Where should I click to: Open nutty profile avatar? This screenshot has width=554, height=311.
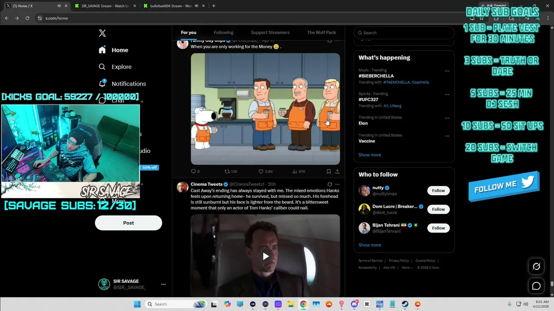(x=364, y=190)
